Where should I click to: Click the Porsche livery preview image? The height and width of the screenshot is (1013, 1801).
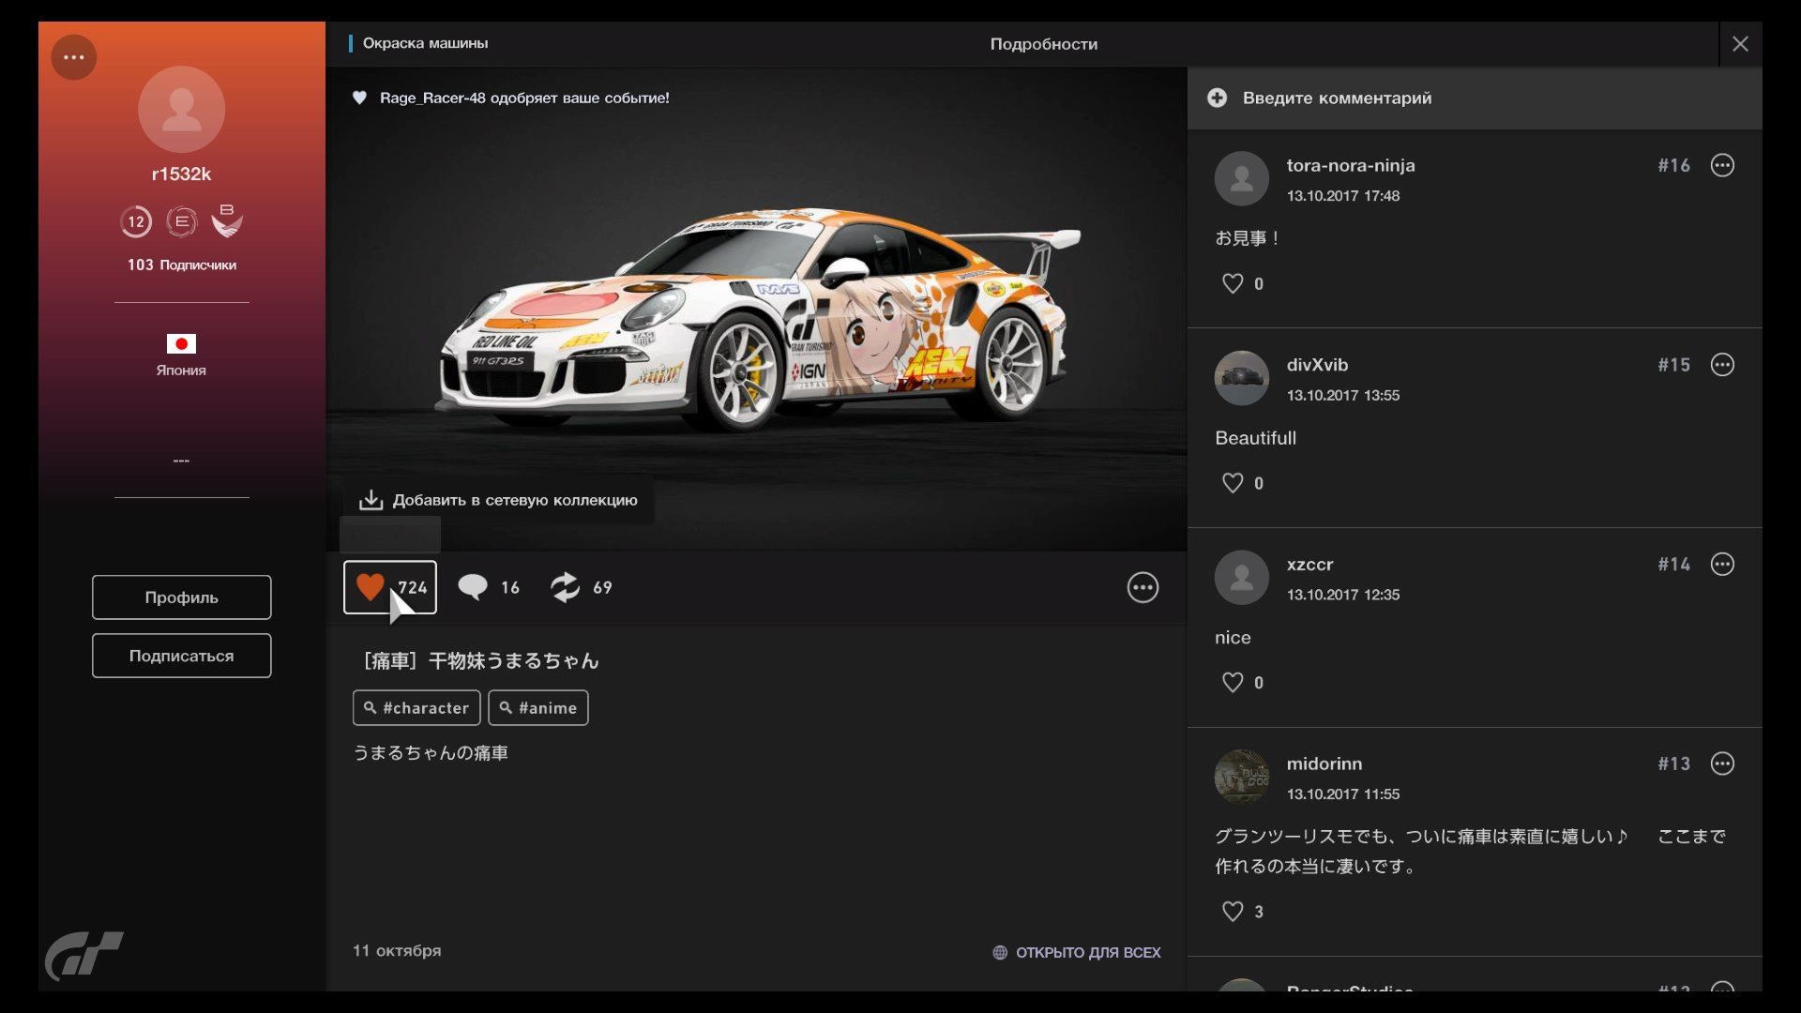pyautogui.click(x=756, y=310)
